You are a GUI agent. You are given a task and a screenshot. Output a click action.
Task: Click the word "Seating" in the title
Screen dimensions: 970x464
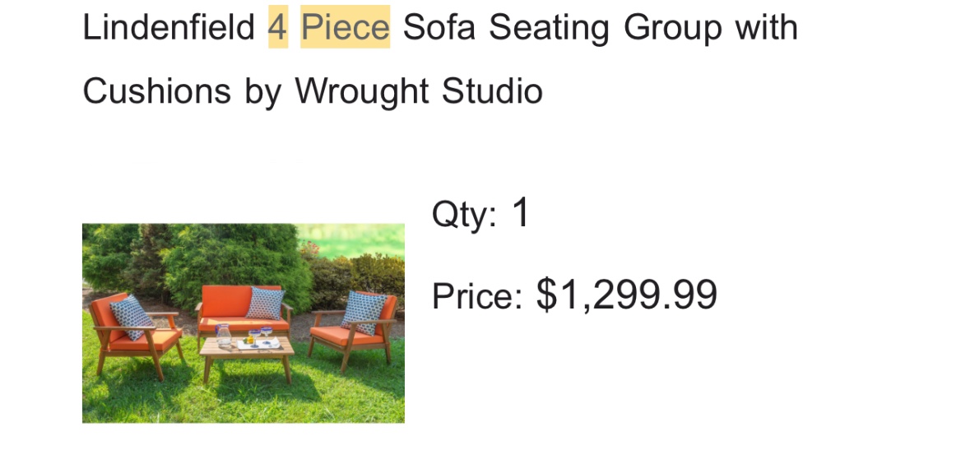(x=549, y=27)
